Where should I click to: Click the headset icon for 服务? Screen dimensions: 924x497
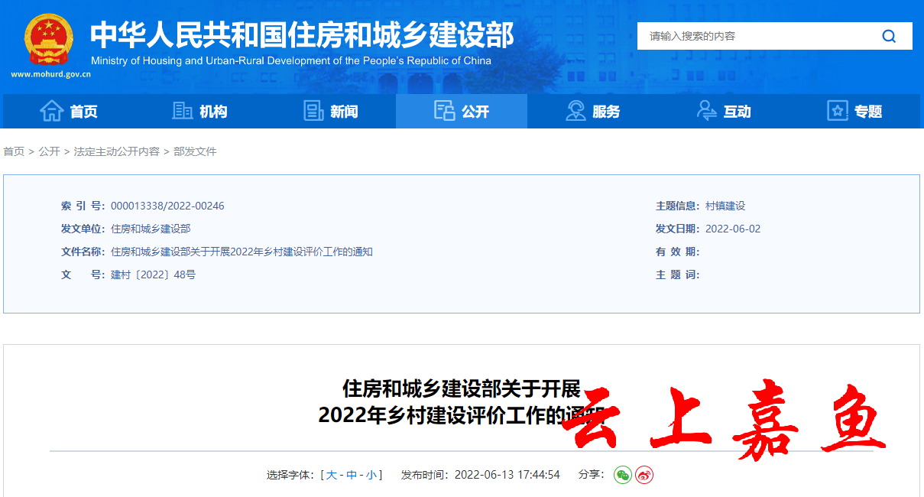coord(575,111)
